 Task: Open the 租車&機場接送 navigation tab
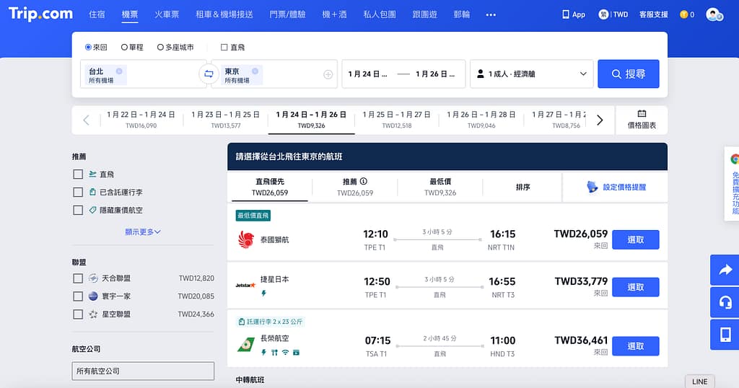(224, 14)
